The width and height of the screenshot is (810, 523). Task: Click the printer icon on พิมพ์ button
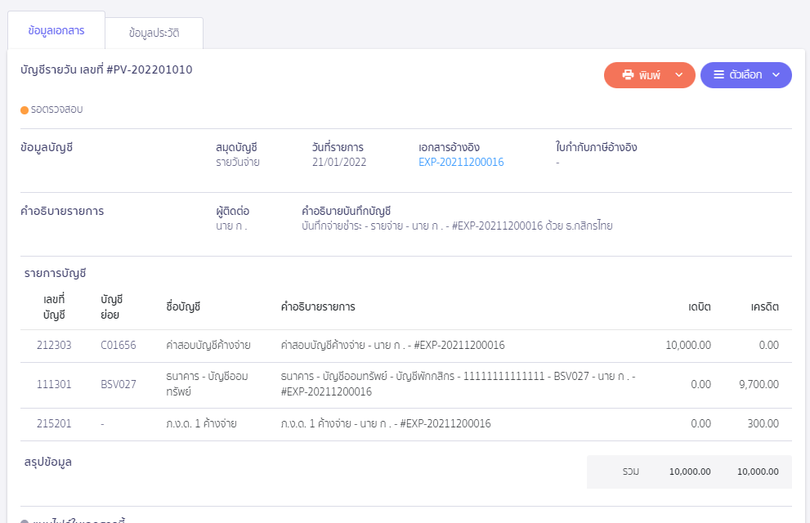[628, 75]
